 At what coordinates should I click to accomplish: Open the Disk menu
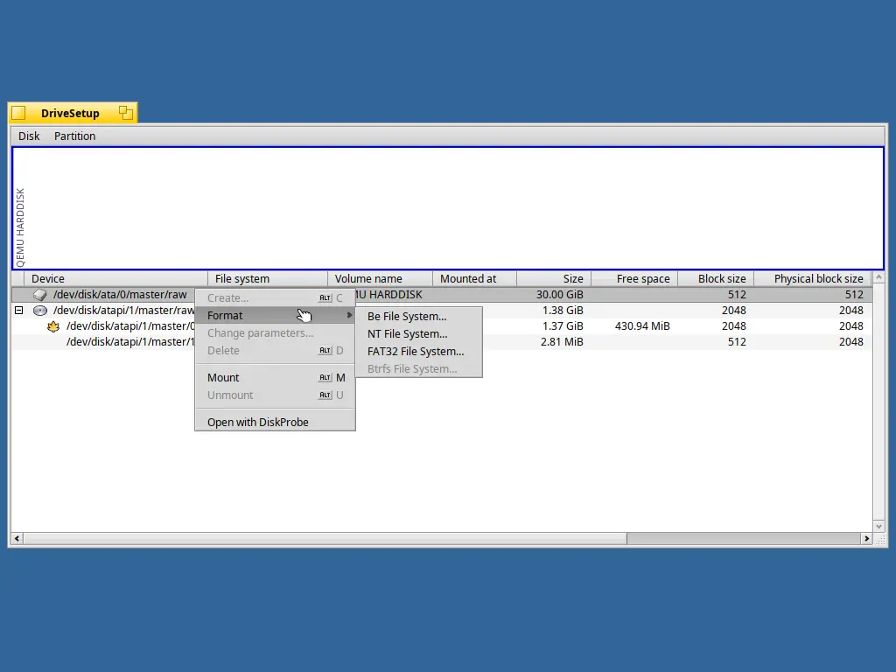click(29, 136)
